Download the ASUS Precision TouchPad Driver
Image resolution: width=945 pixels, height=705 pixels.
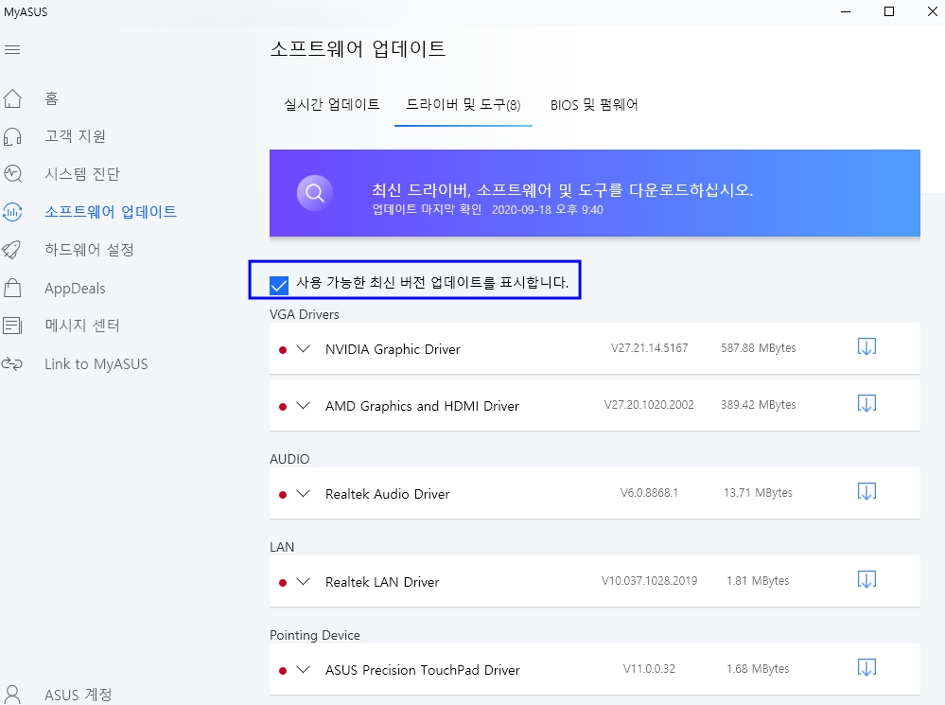(x=866, y=667)
